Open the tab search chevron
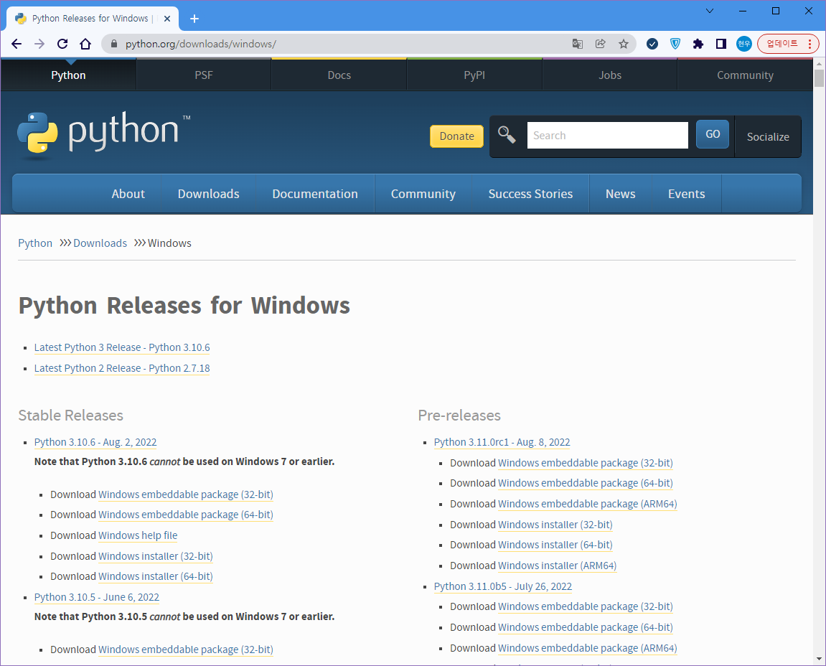826x666 pixels. [710, 11]
